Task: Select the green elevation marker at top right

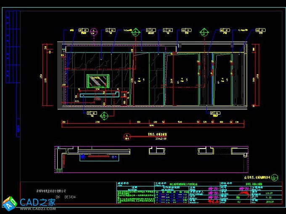Action: tap(204, 31)
